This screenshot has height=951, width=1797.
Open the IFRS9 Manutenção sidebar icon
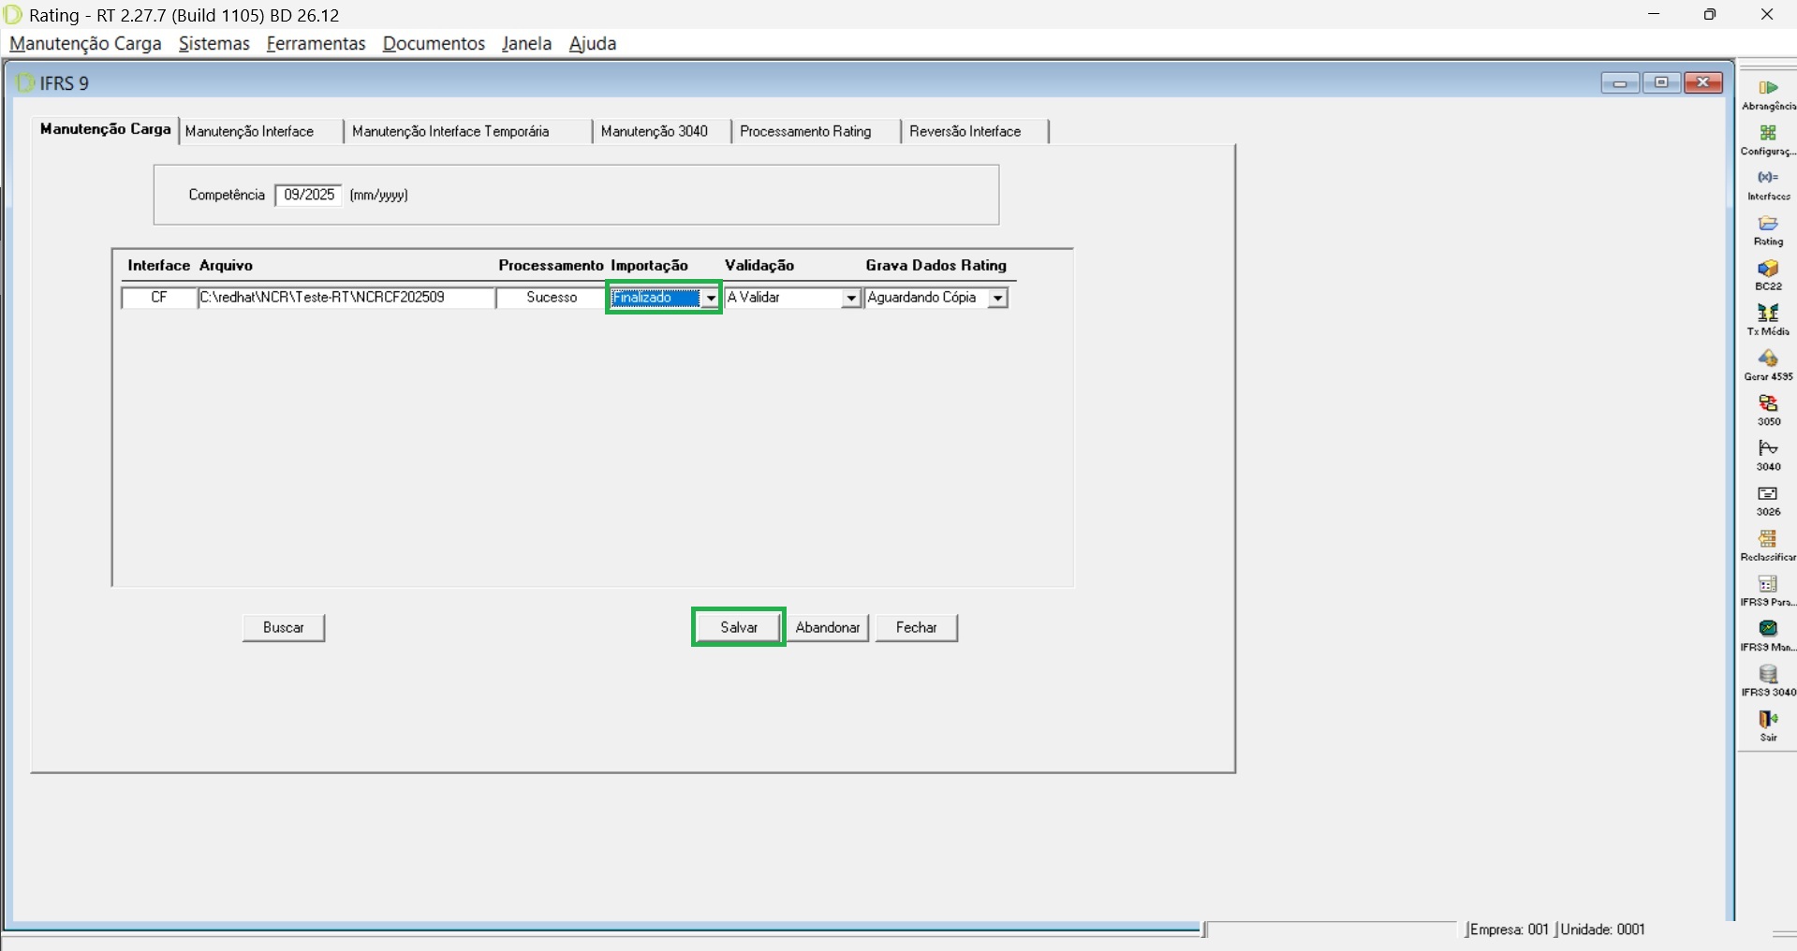(1768, 636)
